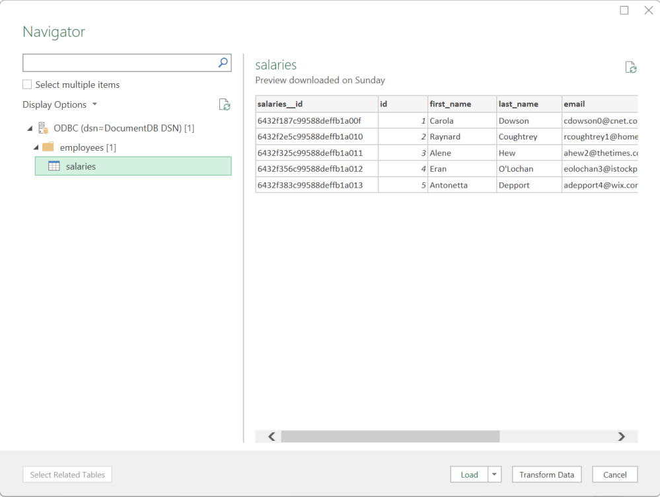Open the Load button dropdown arrow
The height and width of the screenshot is (497, 660).
click(x=495, y=475)
